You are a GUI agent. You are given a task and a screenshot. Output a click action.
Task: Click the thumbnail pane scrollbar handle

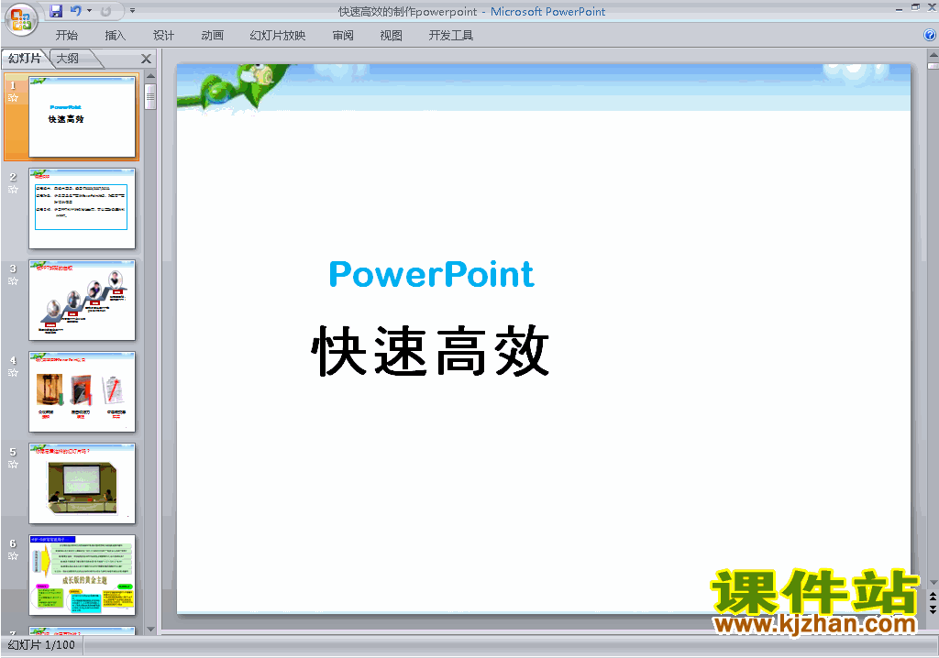coord(151,96)
